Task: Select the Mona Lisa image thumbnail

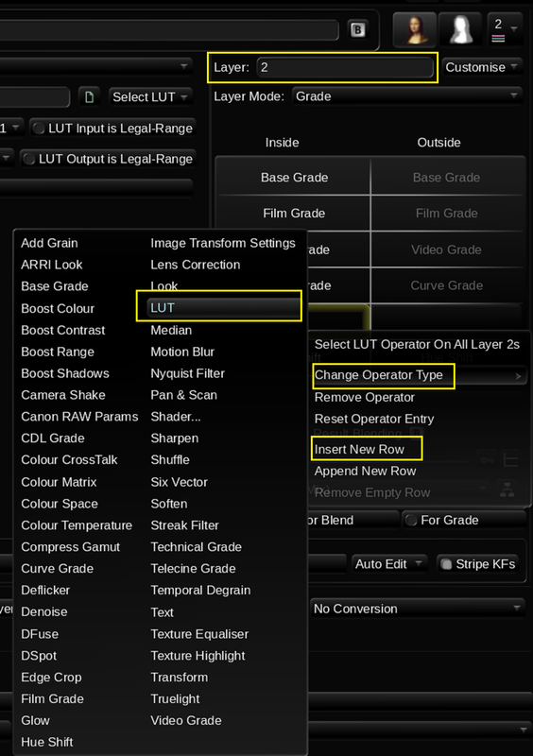Action: pos(415,30)
